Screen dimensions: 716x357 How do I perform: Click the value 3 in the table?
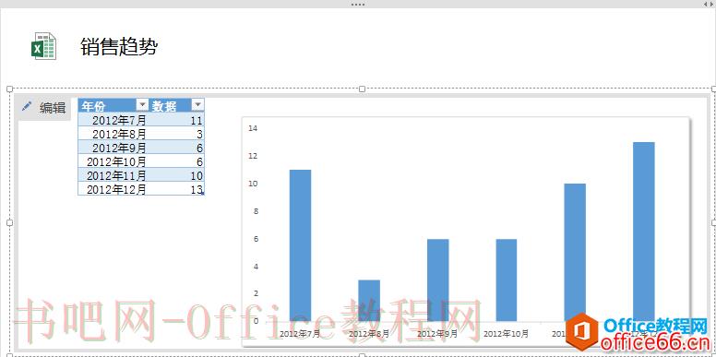[199, 134]
